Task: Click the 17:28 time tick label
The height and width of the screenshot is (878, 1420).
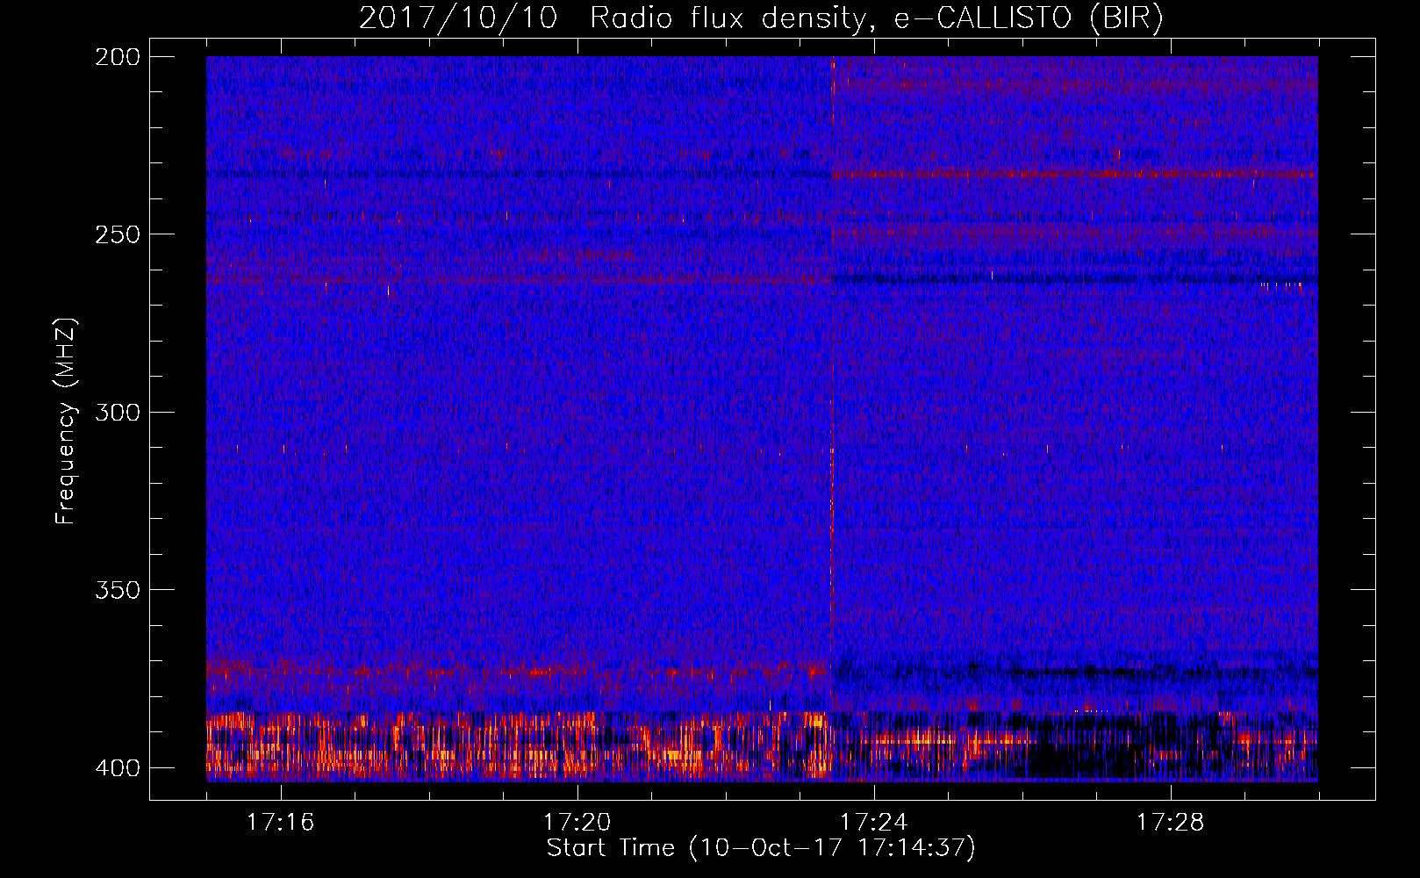Action: (1171, 822)
